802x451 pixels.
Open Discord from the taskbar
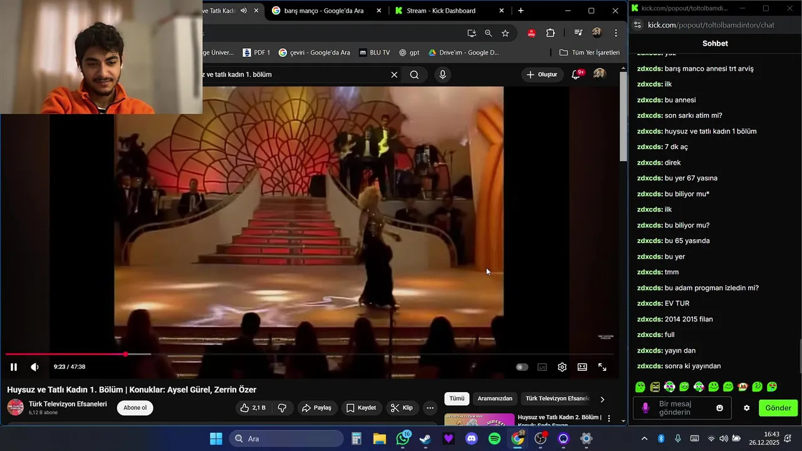471,438
